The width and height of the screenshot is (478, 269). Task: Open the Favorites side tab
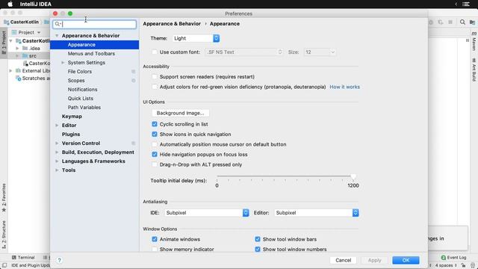pyautogui.click(x=4, y=197)
